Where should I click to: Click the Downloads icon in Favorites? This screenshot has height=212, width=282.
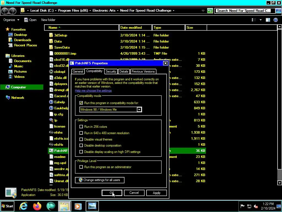tap(10, 40)
